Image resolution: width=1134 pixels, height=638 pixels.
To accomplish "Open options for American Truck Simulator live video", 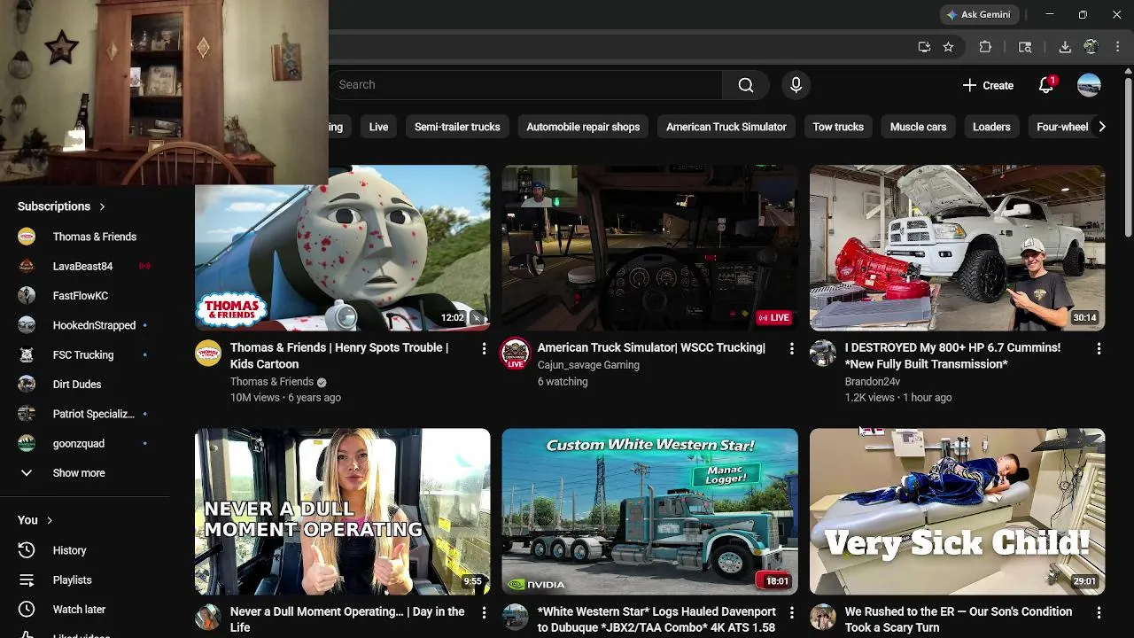I will click(x=791, y=349).
